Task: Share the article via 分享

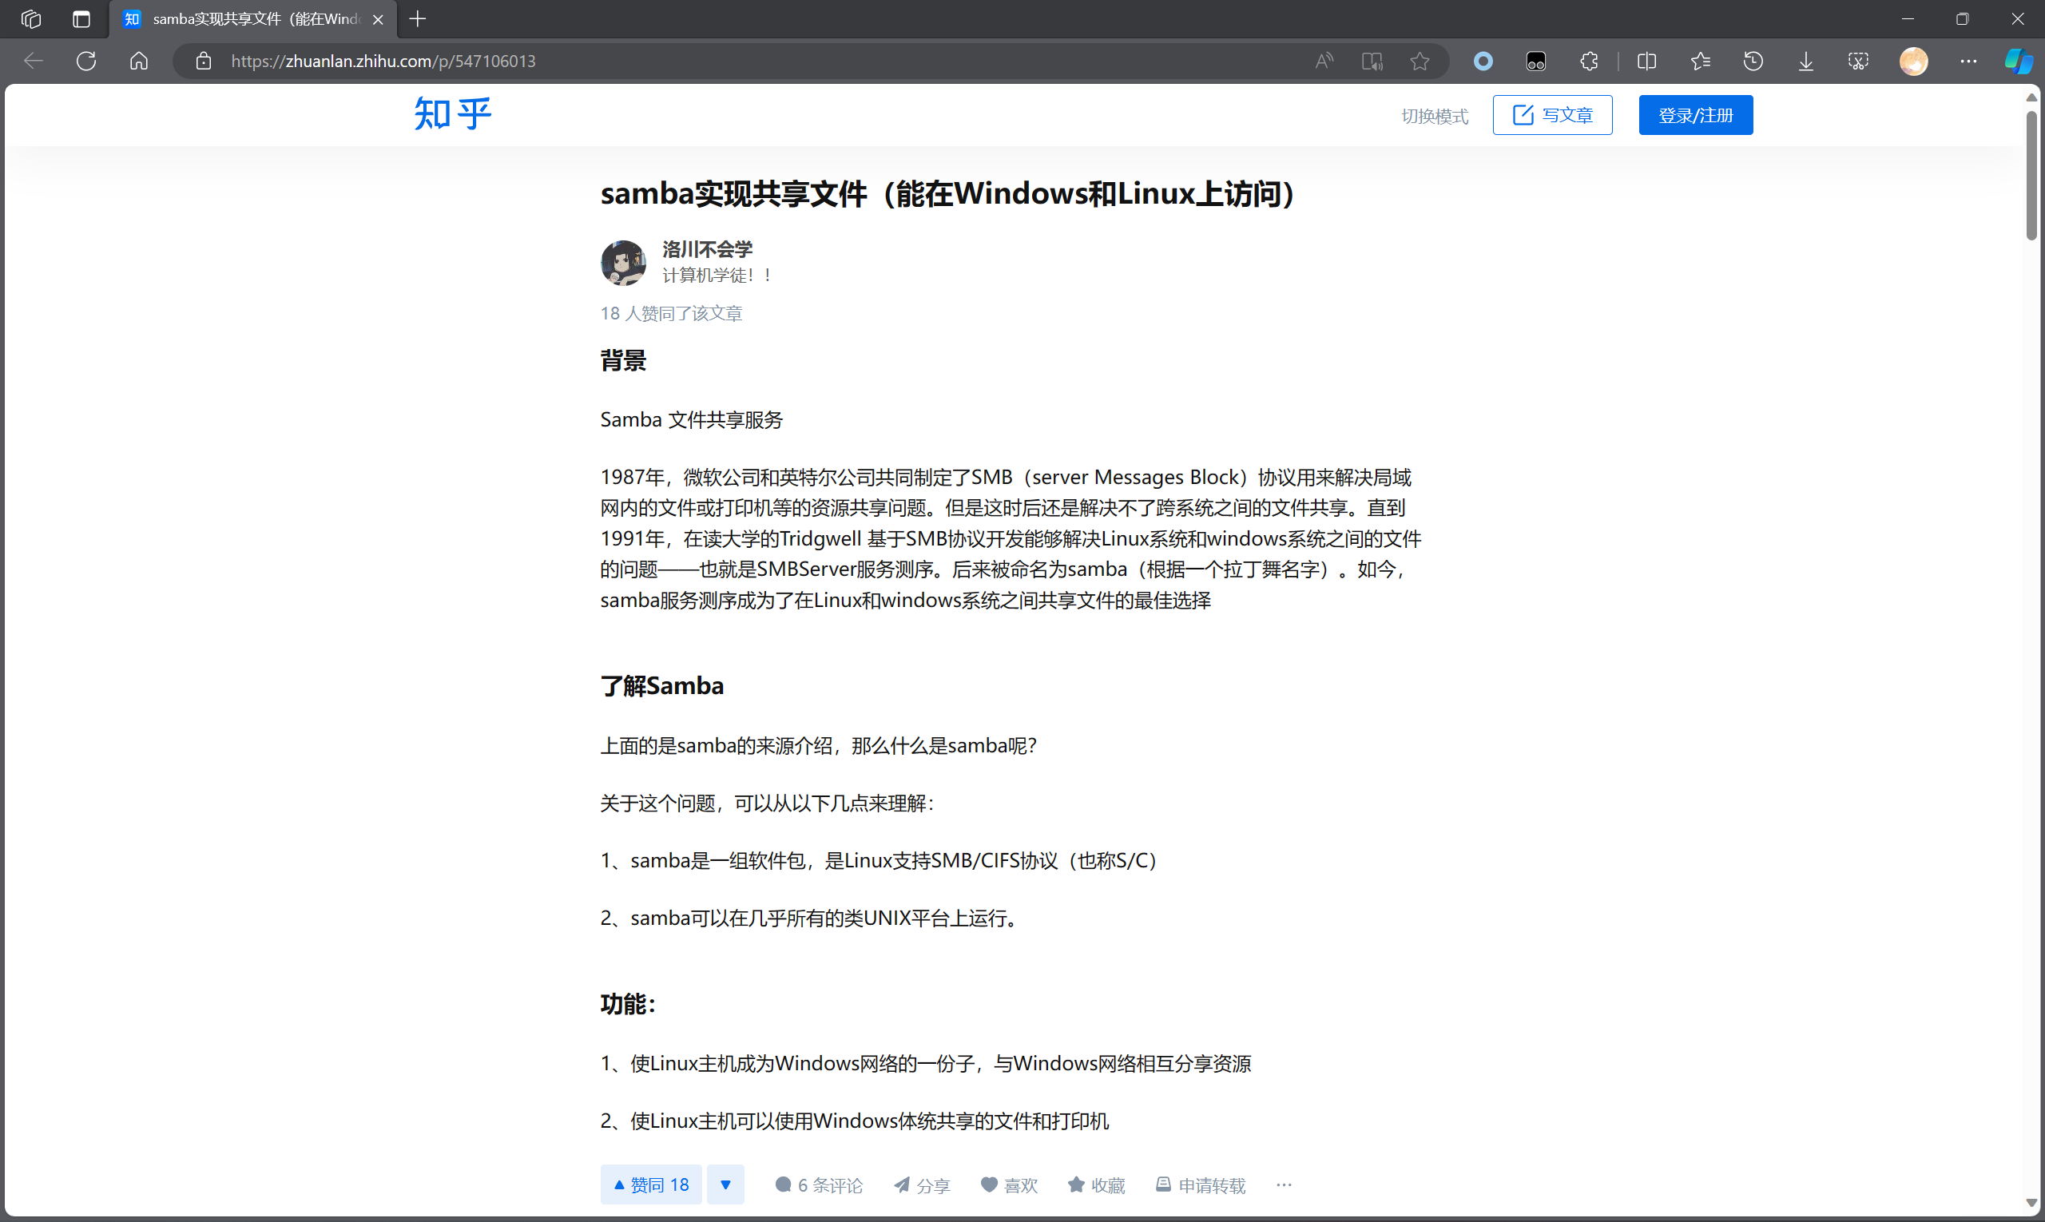Action: coord(923,1185)
